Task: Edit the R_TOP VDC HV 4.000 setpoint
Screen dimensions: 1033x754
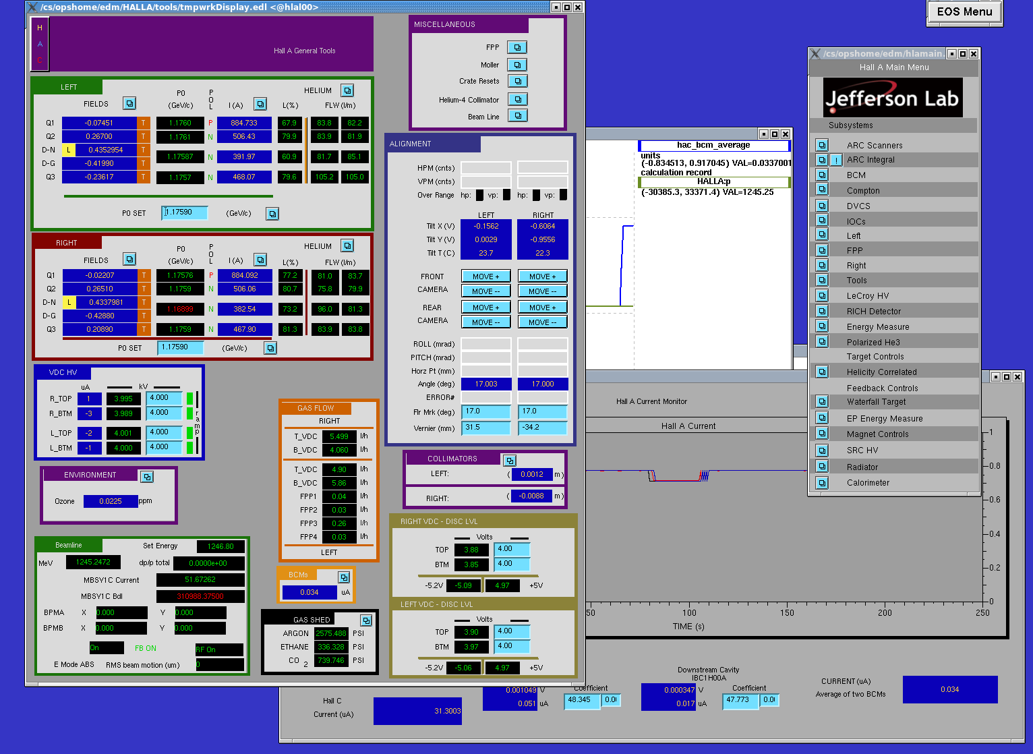Action: point(165,398)
